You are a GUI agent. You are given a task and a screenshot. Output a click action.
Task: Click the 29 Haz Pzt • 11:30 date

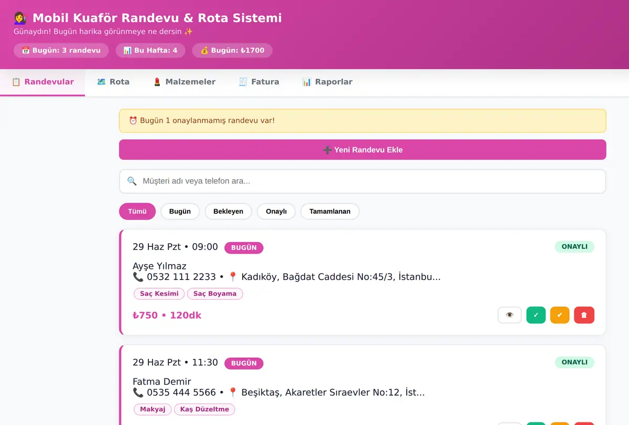coord(175,362)
